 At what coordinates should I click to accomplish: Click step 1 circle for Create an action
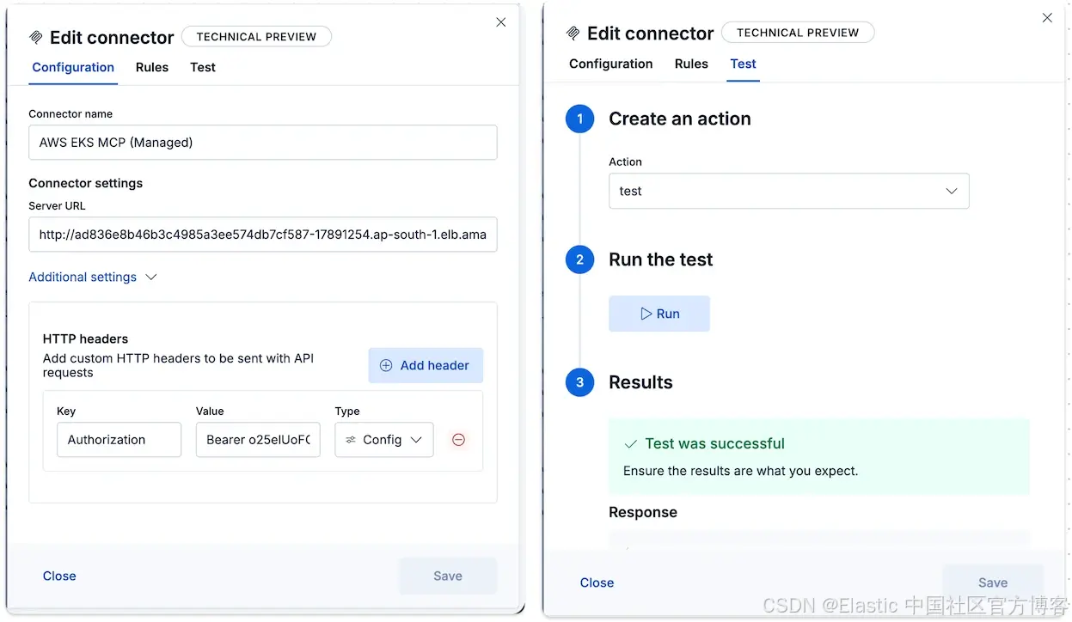pos(580,119)
